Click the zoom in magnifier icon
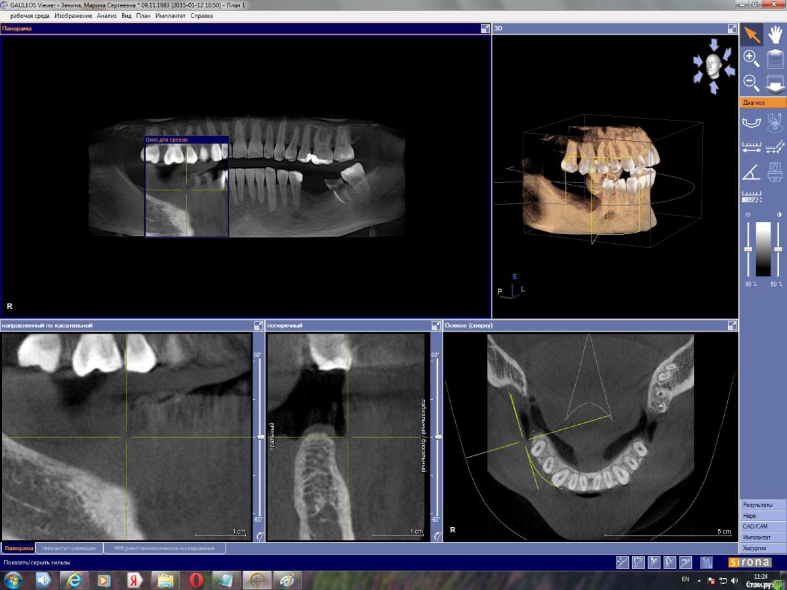 (752, 59)
